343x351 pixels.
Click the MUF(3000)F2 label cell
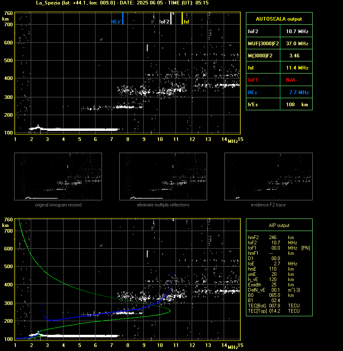[x=263, y=44]
